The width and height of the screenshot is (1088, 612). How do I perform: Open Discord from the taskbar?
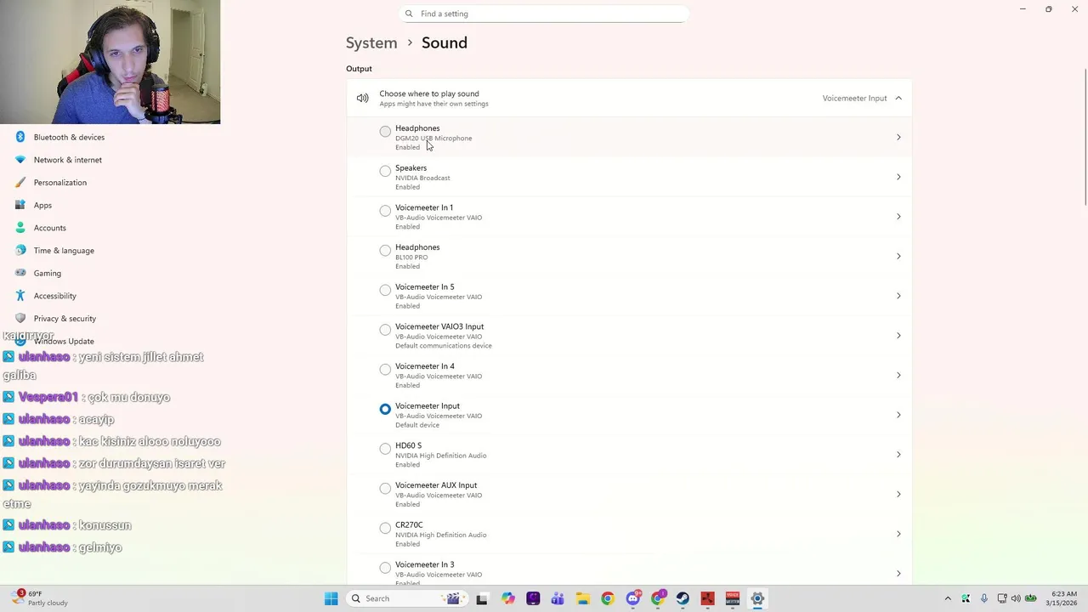pyautogui.click(x=632, y=598)
